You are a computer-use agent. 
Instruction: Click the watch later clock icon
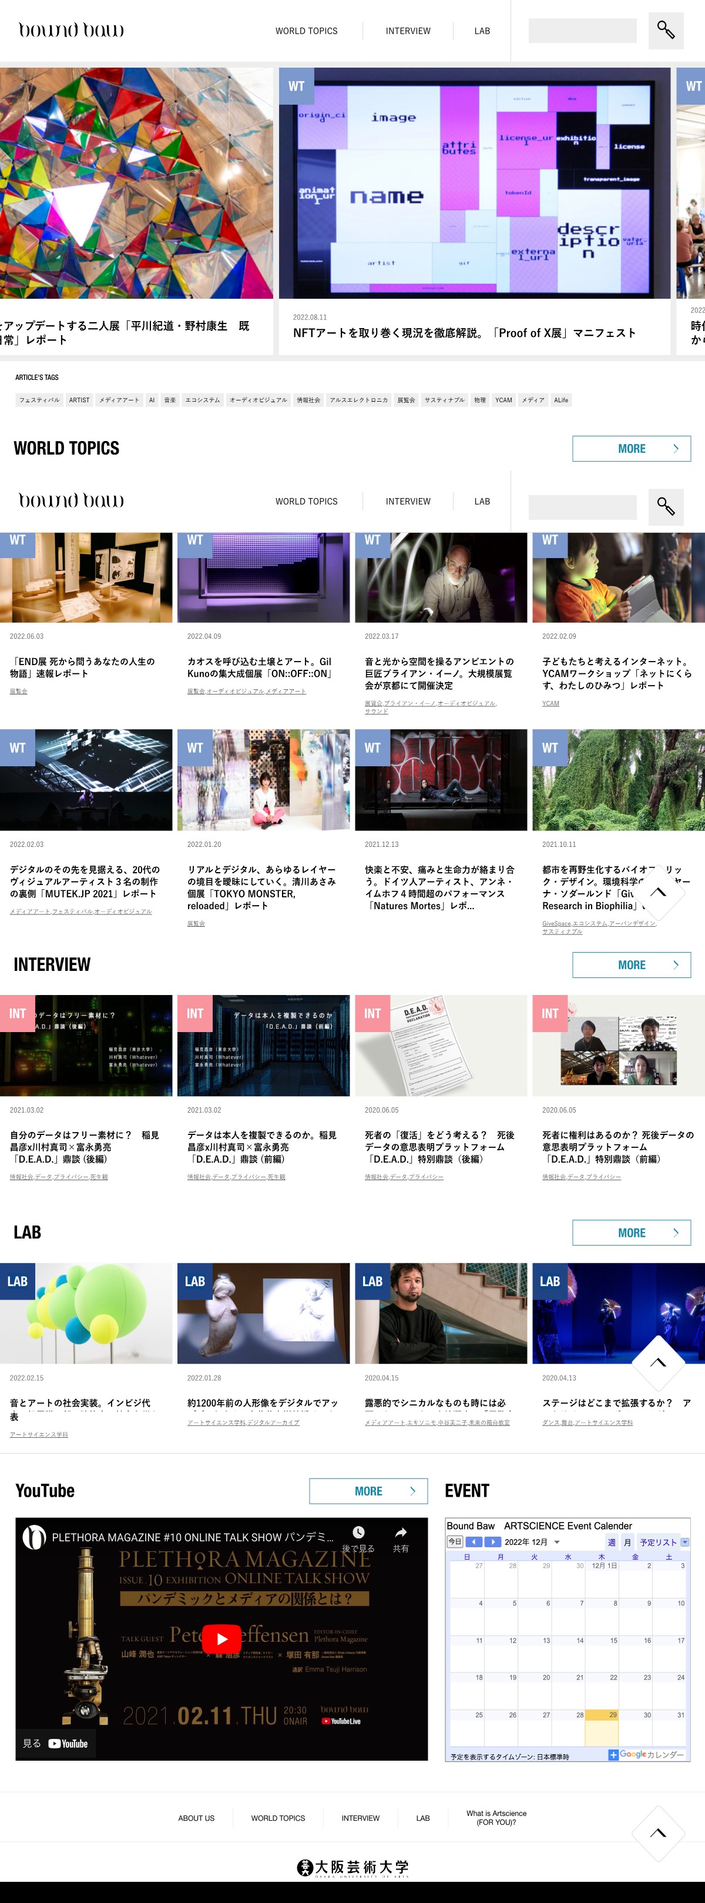[x=358, y=1533]
